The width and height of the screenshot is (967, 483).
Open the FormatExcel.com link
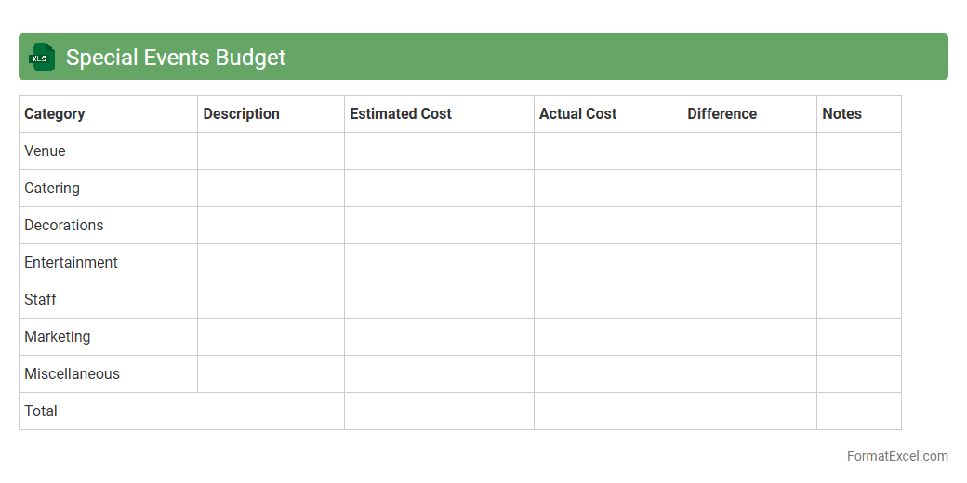[896, 456]
